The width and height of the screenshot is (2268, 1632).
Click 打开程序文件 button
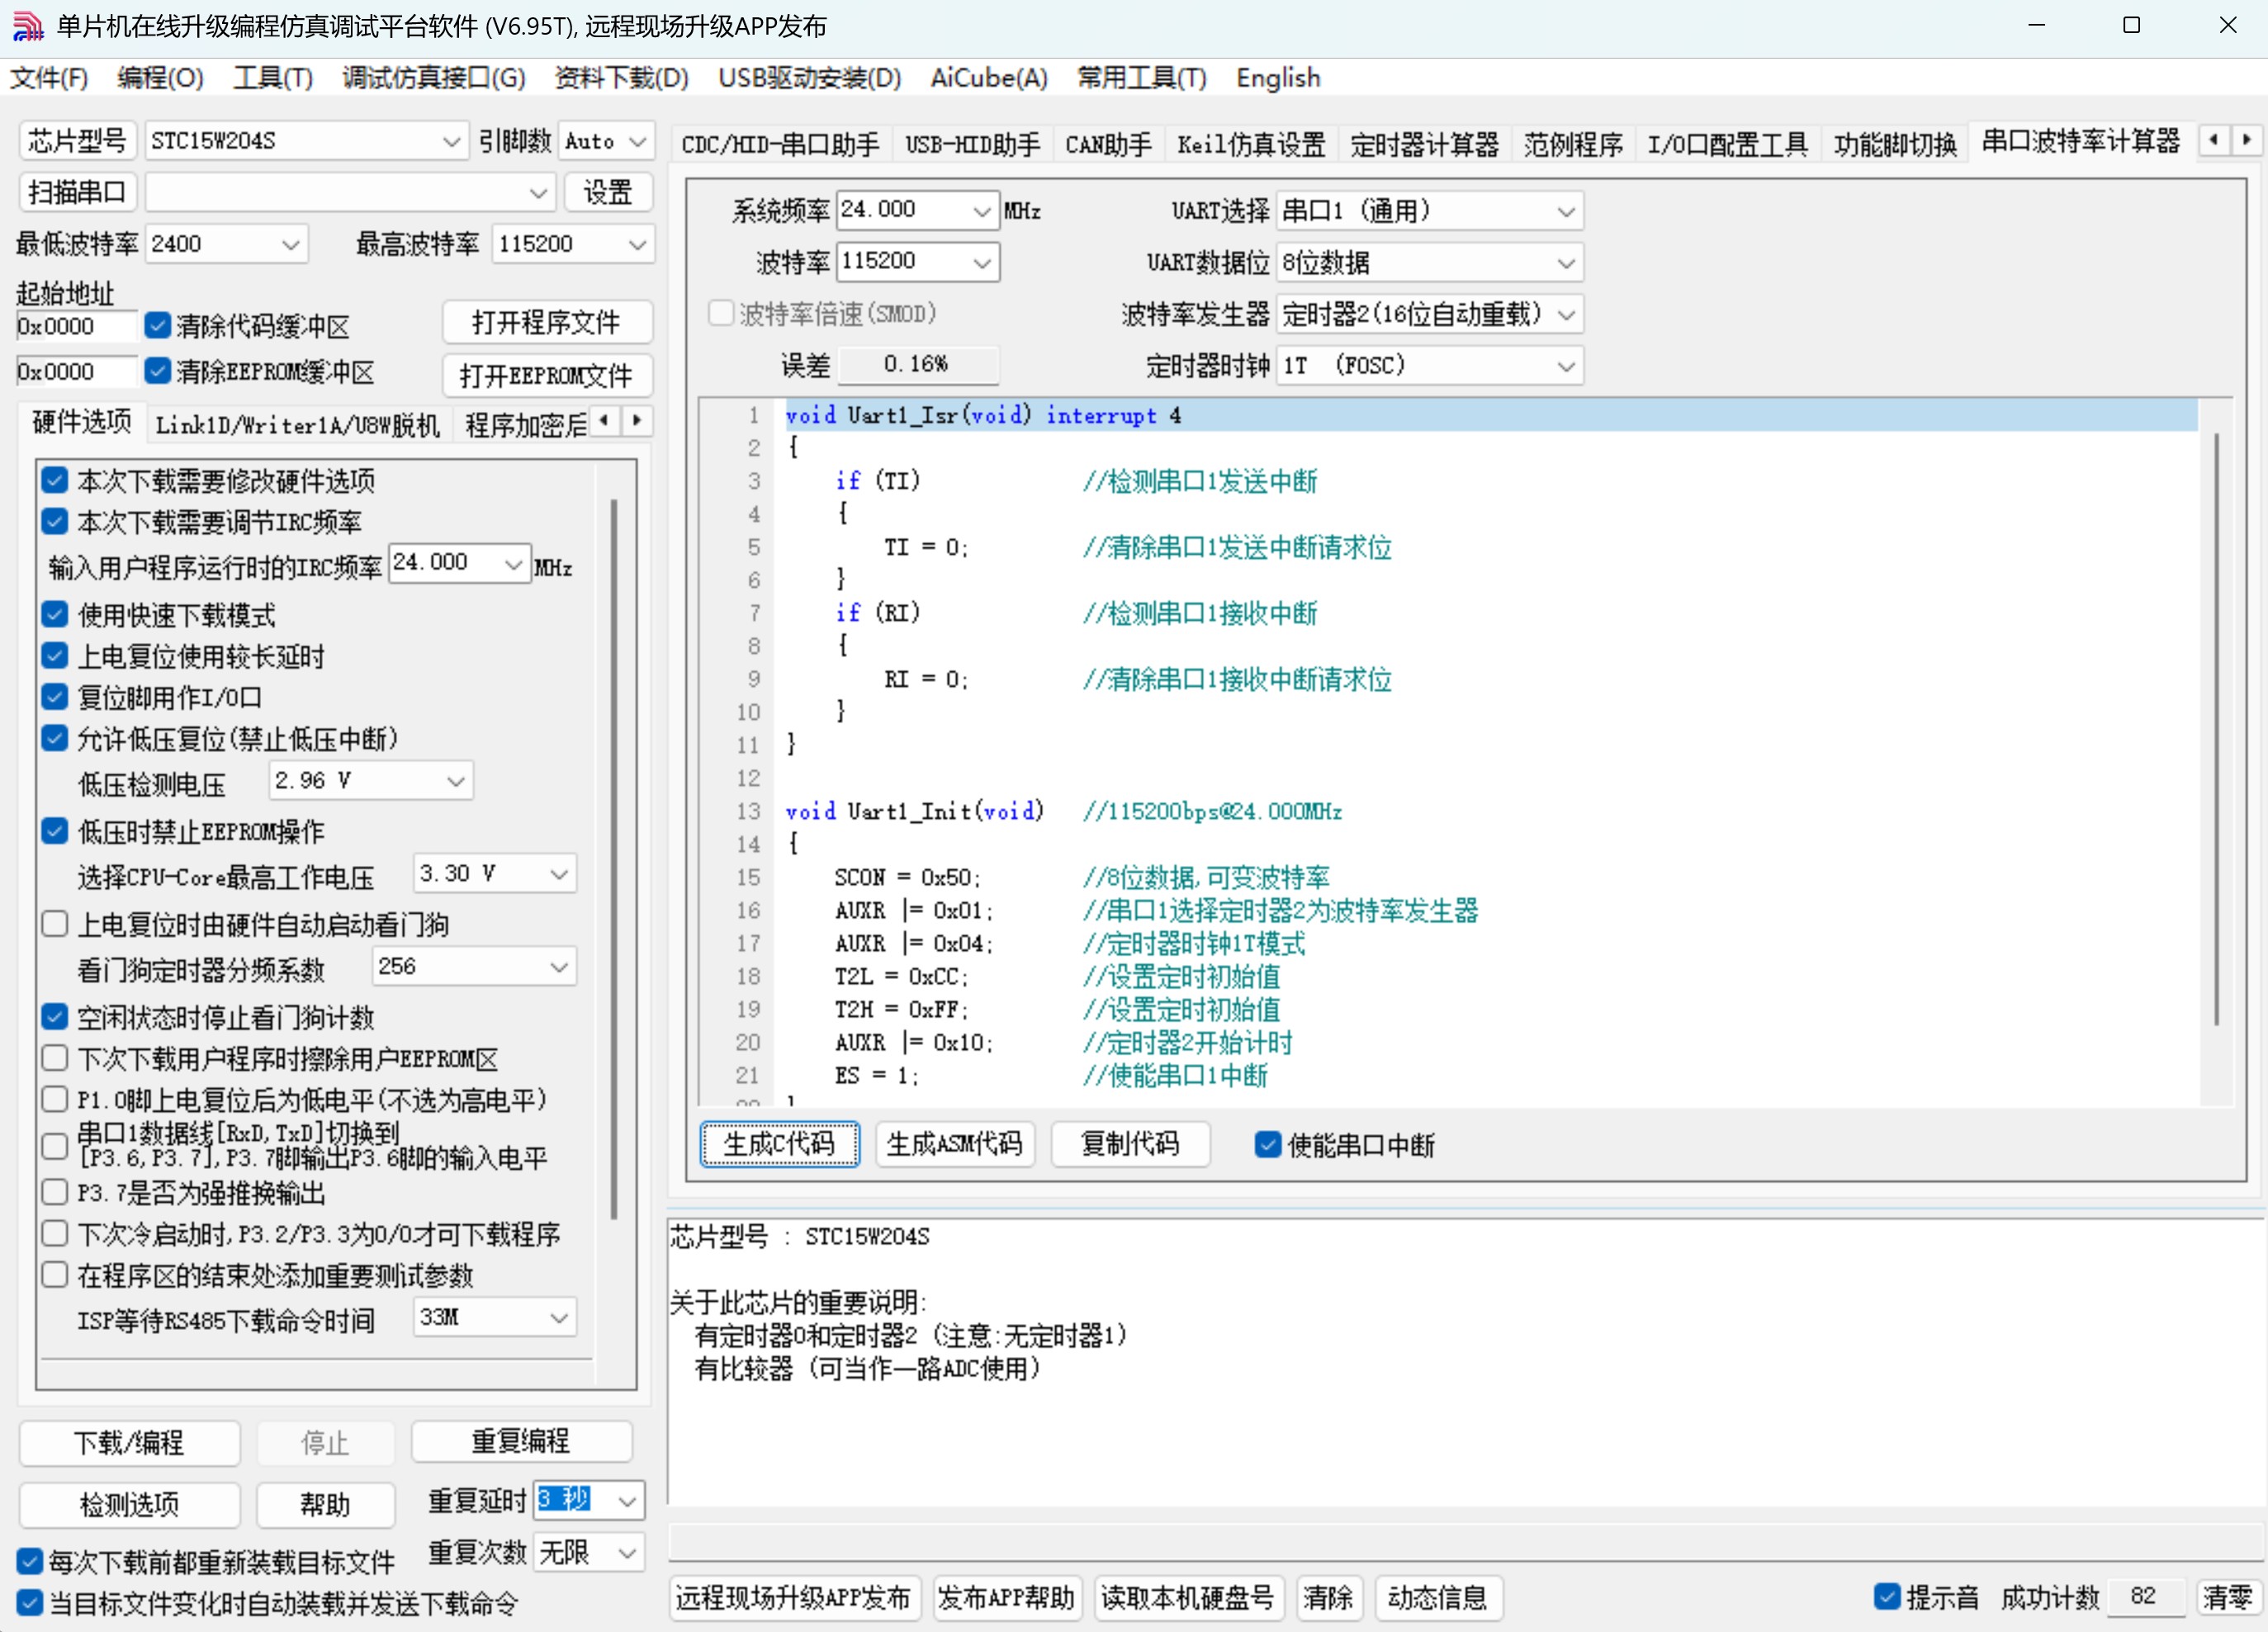[x=547, y=322]
